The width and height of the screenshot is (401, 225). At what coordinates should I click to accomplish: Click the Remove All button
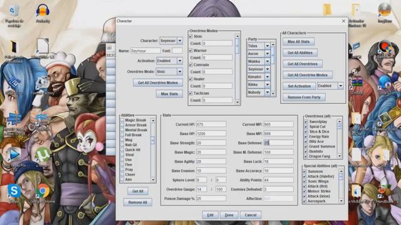click(x=138, y=202)
